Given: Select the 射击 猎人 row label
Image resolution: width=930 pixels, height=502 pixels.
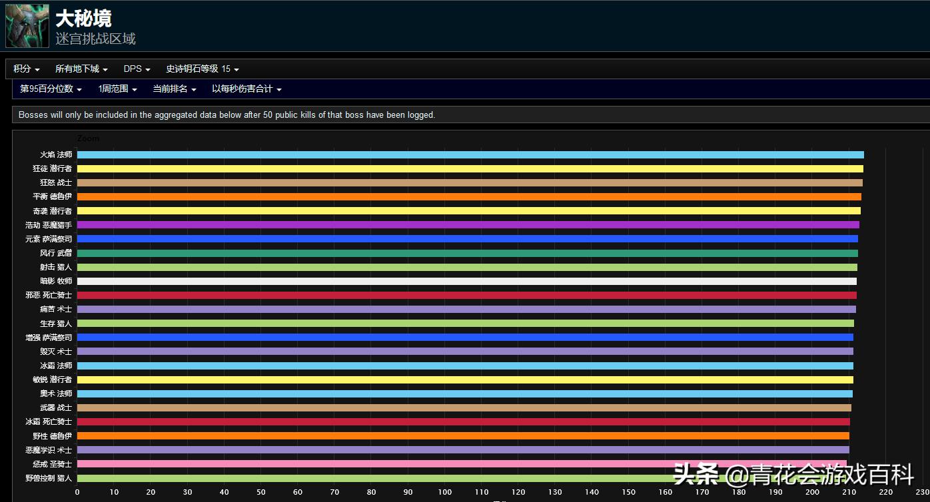Looking at the screenshot, I should pyautogui.click(x=56, y=267).
